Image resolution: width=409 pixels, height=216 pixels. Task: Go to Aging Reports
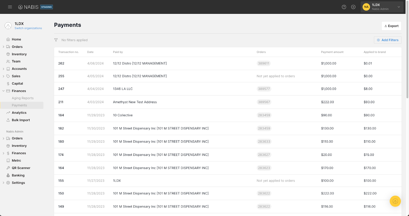(22, 98)
